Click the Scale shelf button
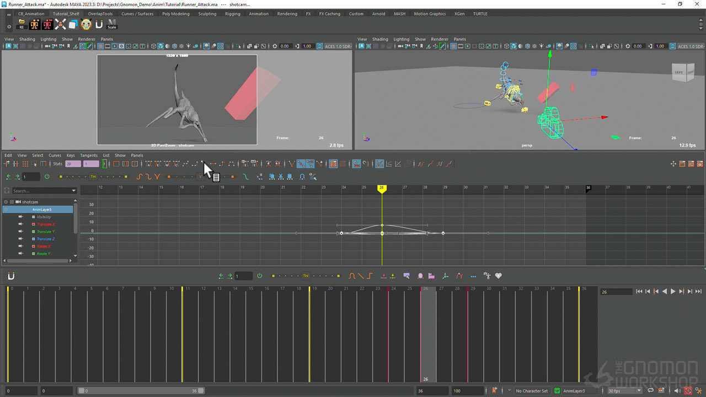This screenshot has height=397, width=706. pos(112,24)
